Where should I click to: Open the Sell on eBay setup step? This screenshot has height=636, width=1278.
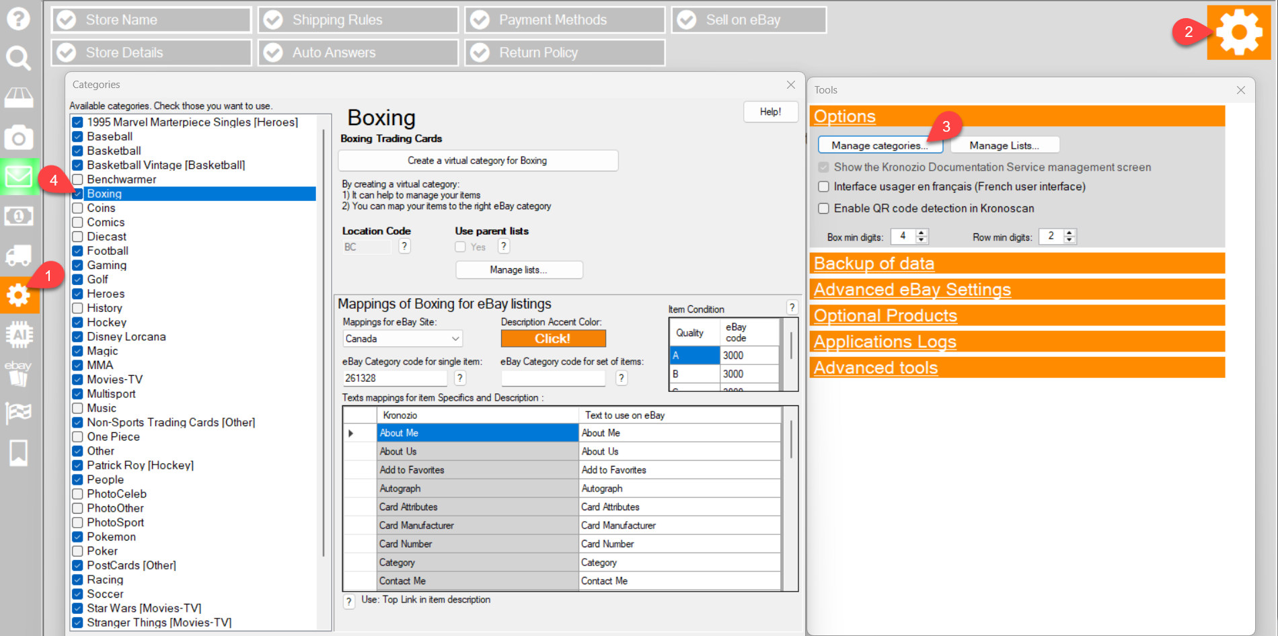(749, 19)
